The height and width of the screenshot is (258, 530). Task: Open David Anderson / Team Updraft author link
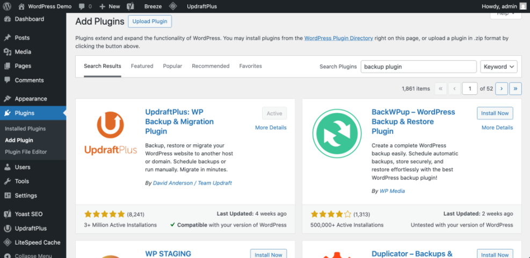[x=192, y=183]
